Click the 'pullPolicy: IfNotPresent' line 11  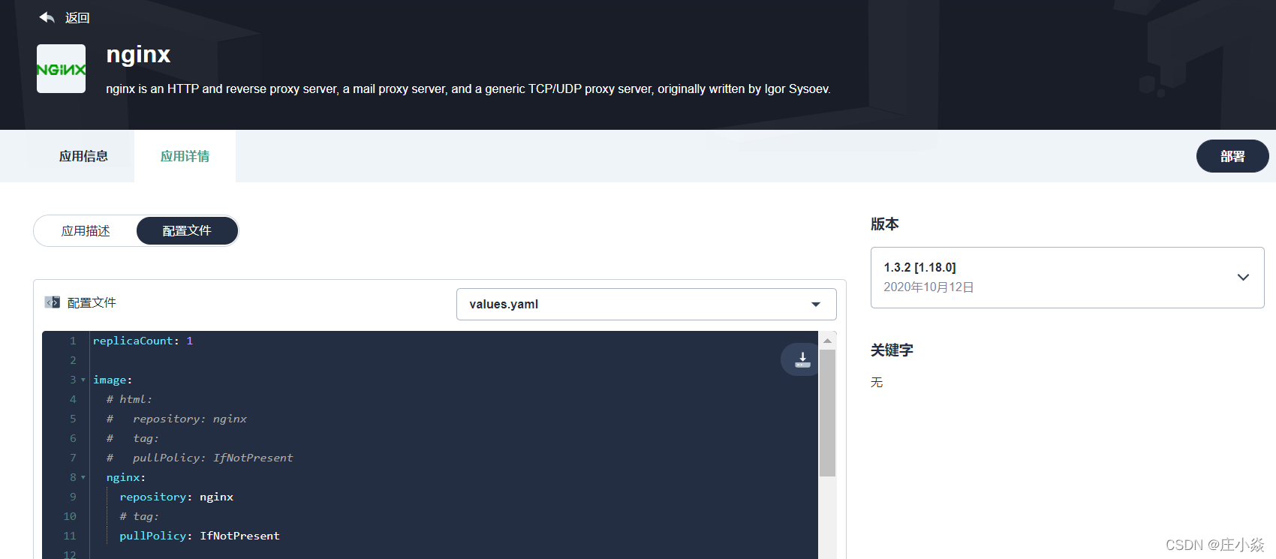tap(200, 536)
